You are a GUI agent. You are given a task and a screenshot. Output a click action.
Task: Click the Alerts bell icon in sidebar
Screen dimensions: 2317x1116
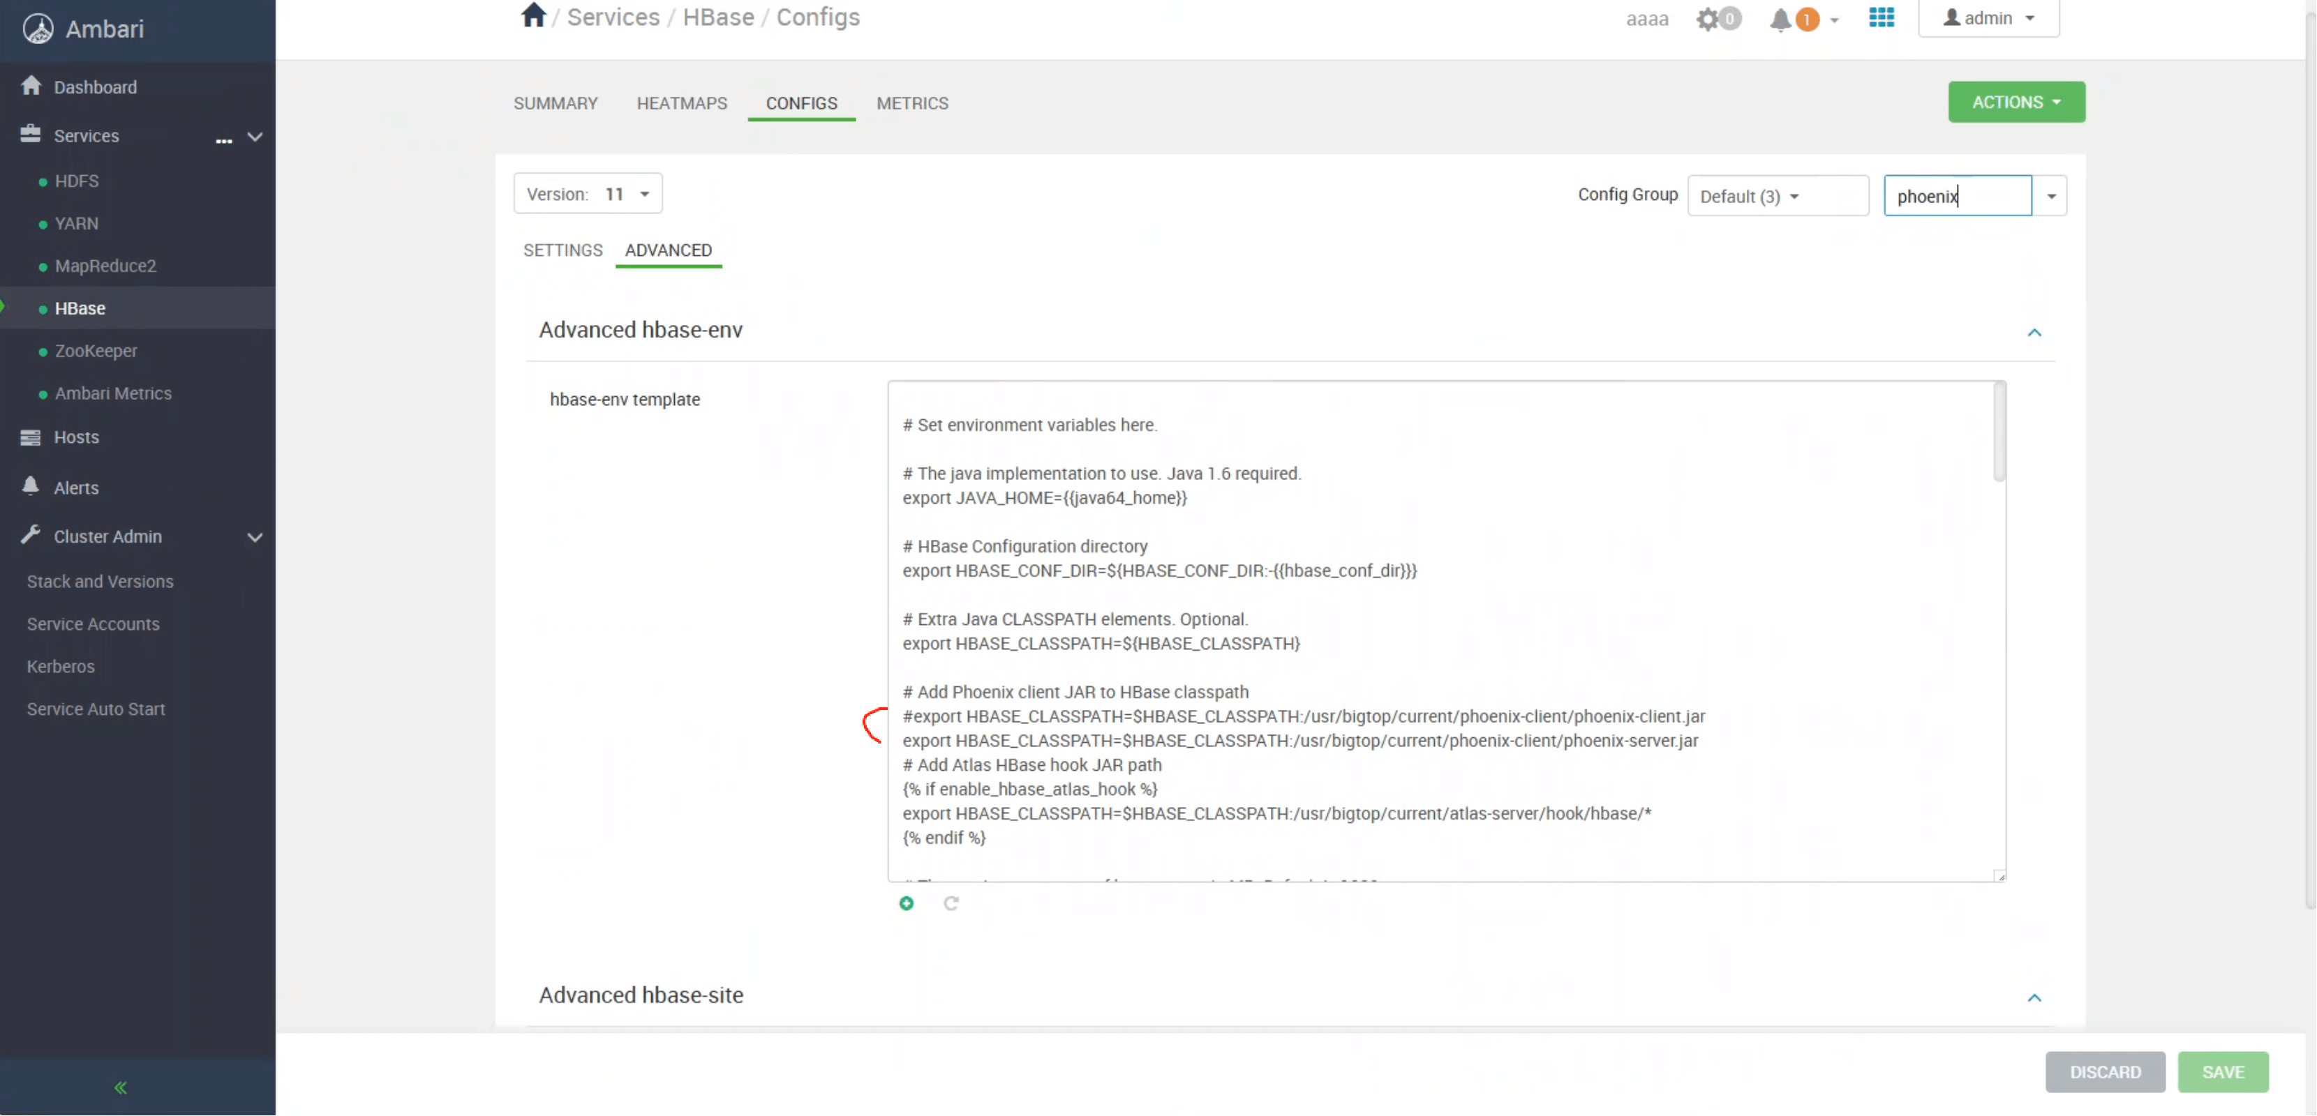pyautogui.click(x=31, y=485)
